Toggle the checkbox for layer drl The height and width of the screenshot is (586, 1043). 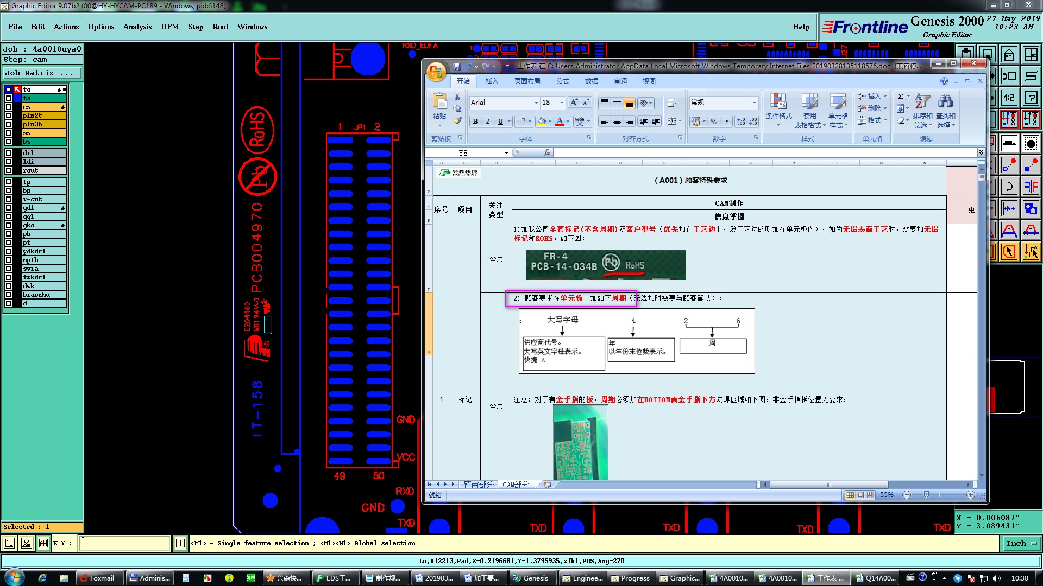[x=9, y=153]
